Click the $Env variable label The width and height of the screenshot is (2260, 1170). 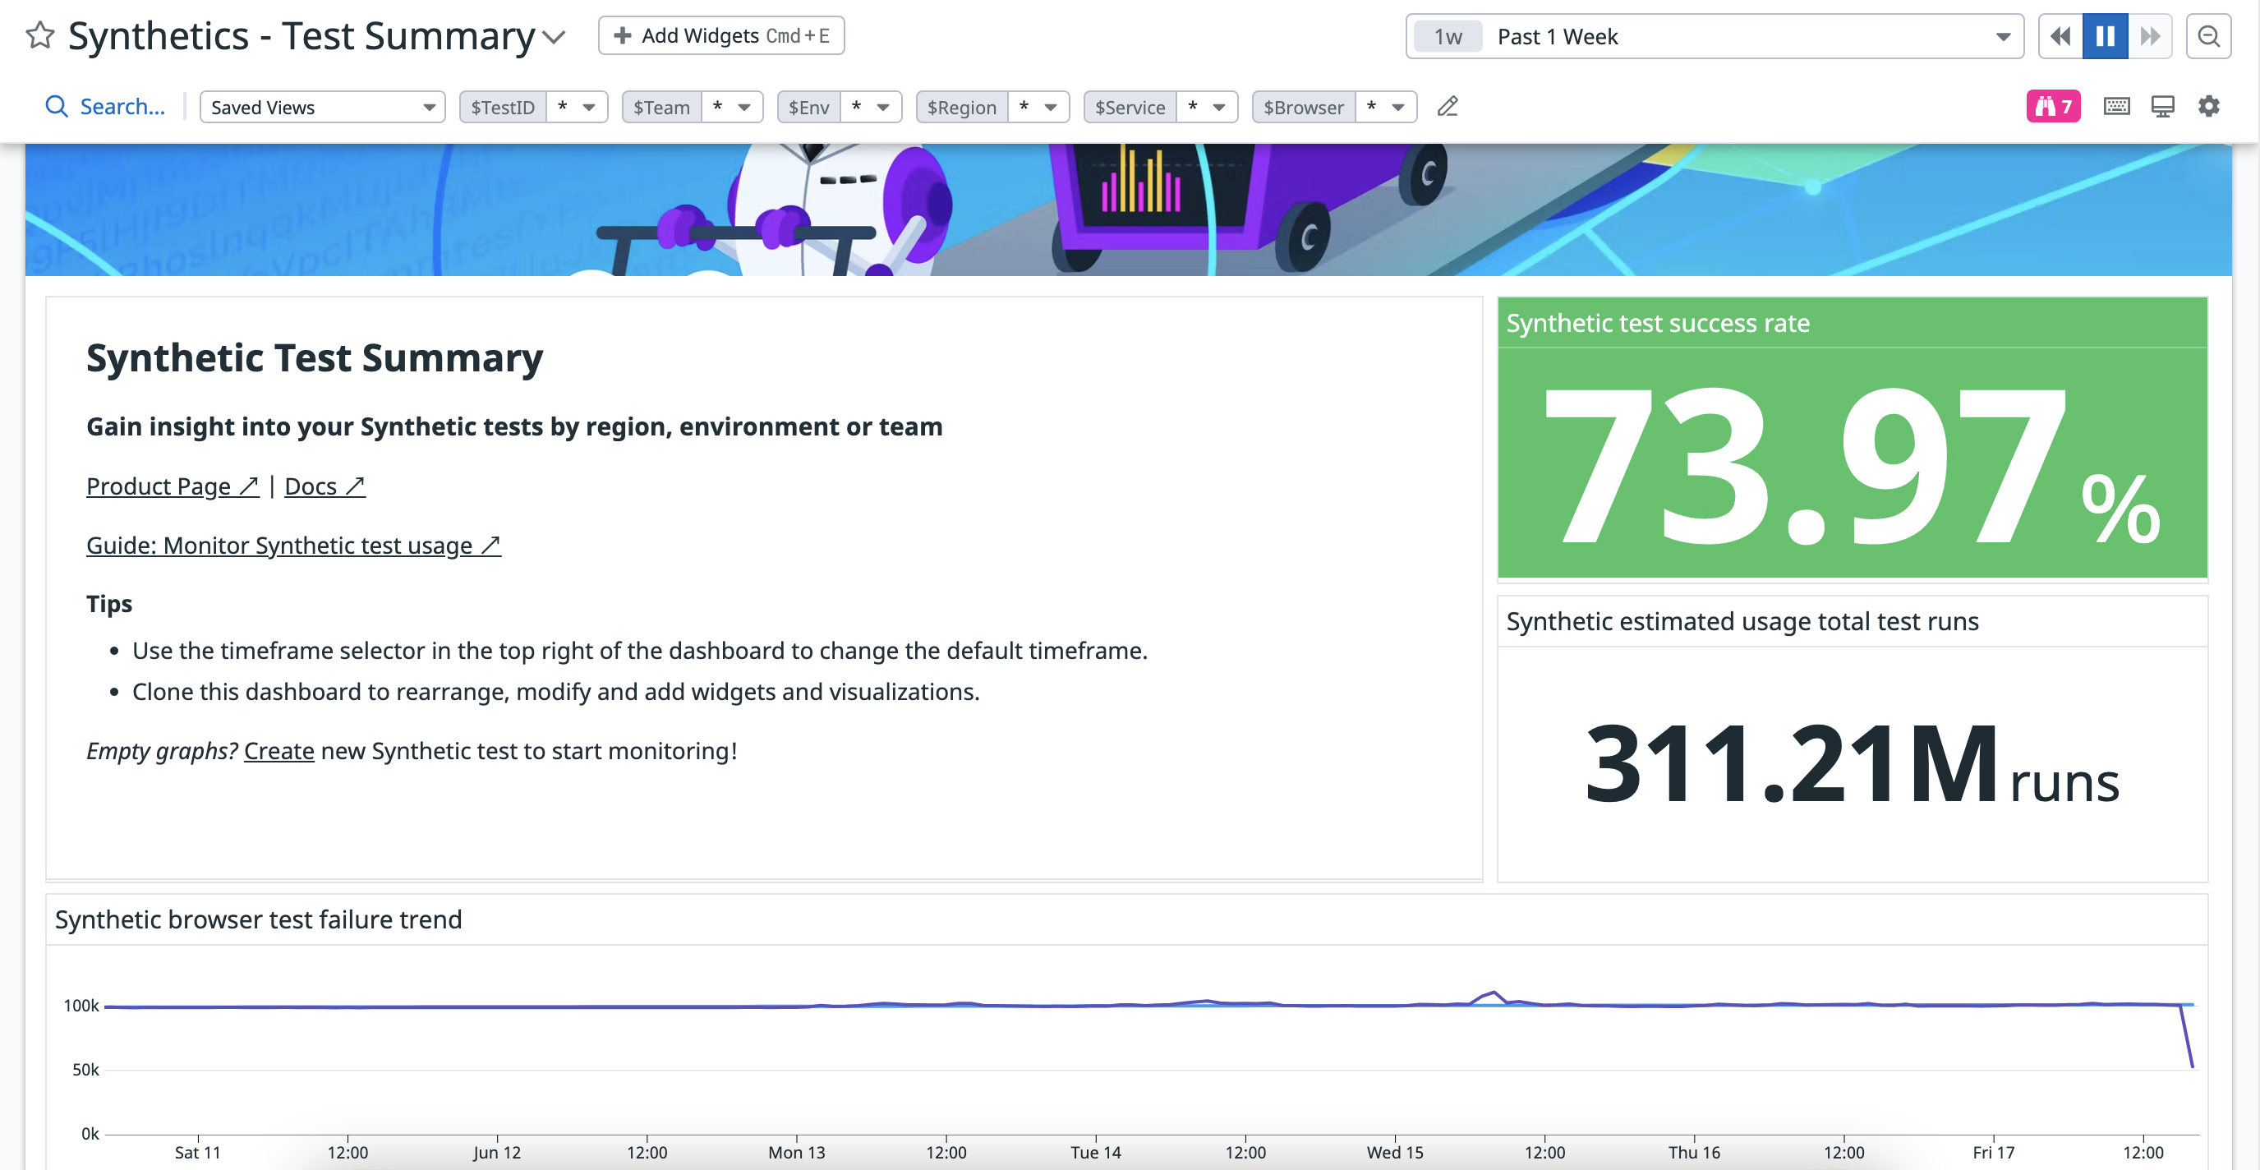(808, 107)
